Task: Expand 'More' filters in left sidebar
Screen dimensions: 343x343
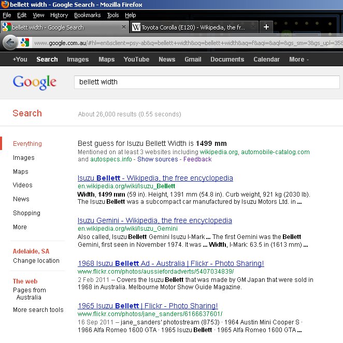Action: (20, 227)
